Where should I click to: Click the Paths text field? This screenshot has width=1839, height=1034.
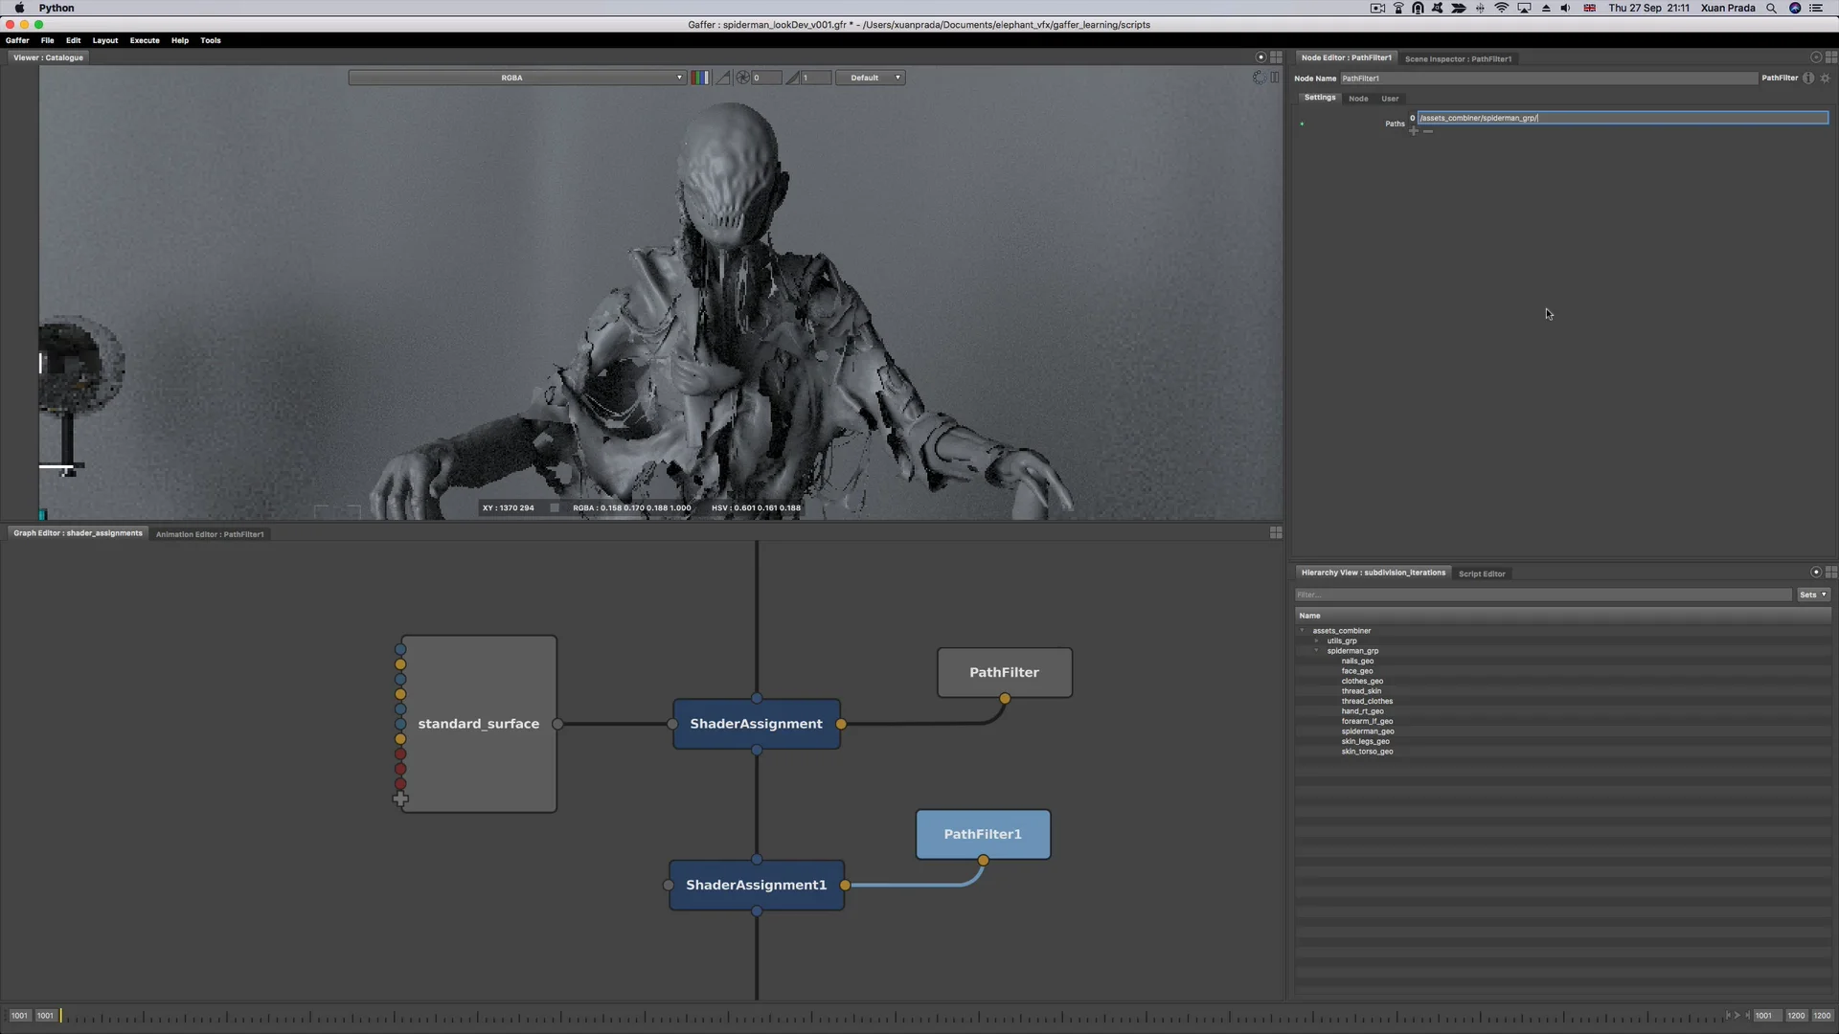[1623, 118]
